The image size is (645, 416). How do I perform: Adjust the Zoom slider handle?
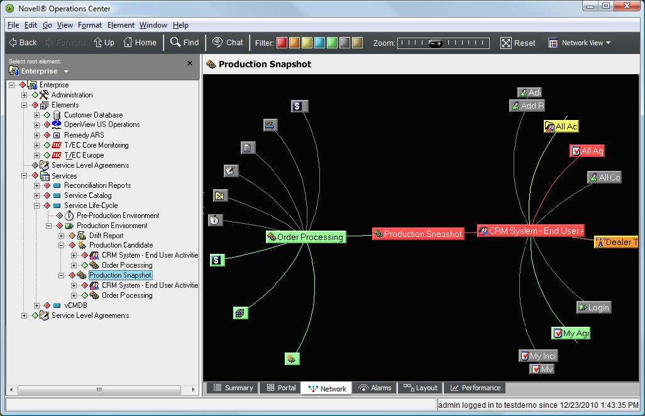[x=436, y=43]
